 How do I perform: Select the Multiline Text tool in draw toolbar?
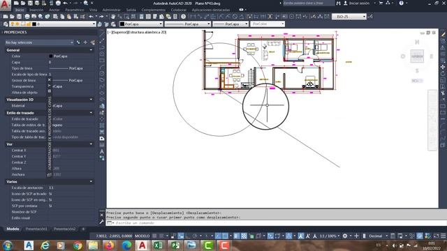(x=102, y=151)
